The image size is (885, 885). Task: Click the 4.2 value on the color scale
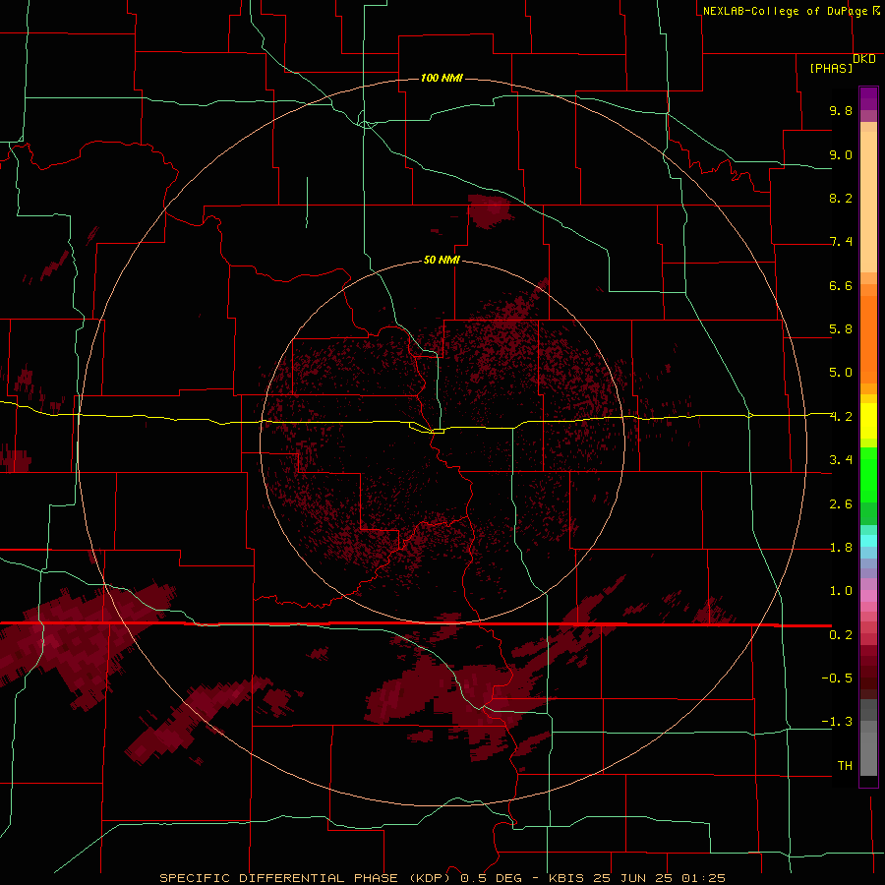pos(841,417)
